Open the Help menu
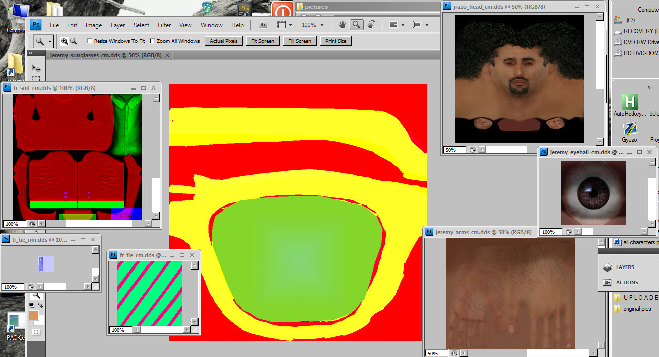This screenshot has width=659, height=357. [237, 25]
